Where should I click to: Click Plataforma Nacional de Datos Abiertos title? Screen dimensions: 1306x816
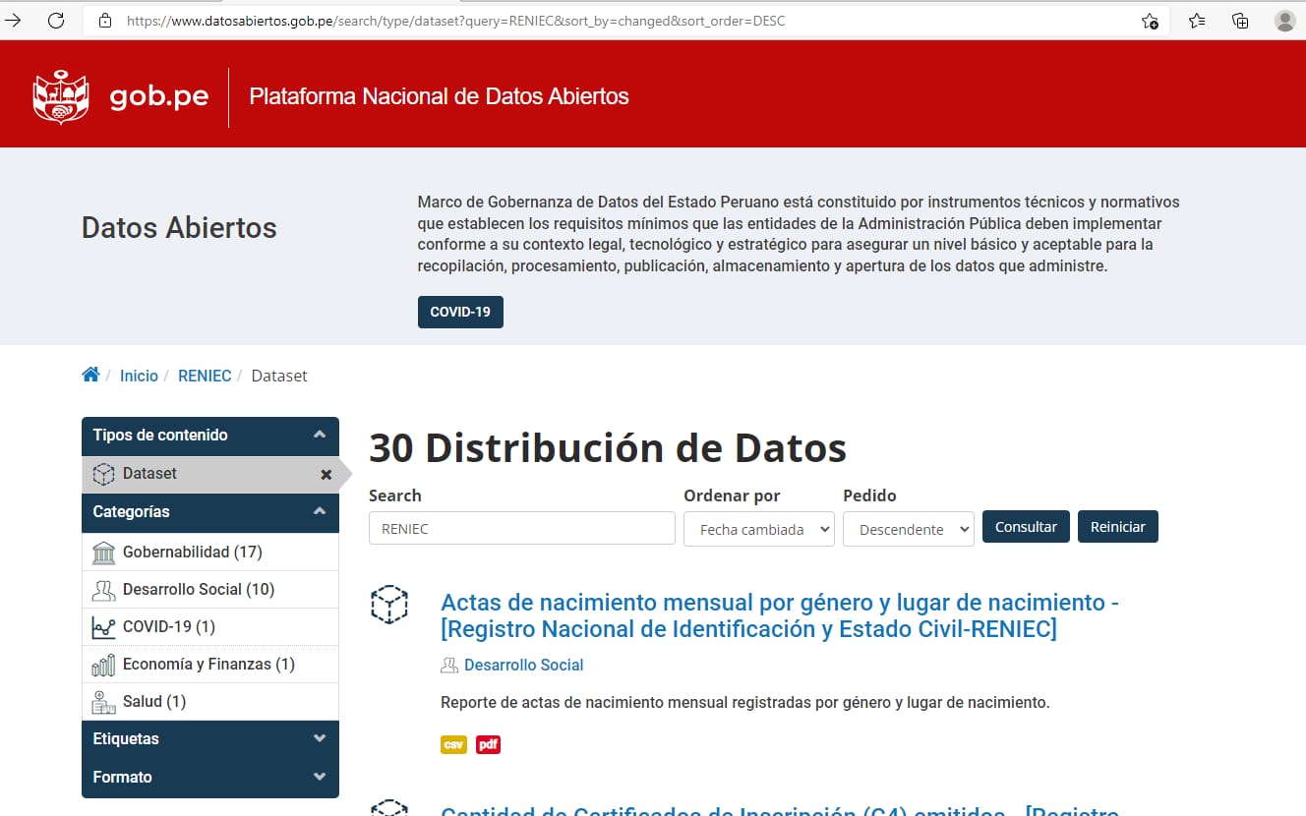(440, 96)
